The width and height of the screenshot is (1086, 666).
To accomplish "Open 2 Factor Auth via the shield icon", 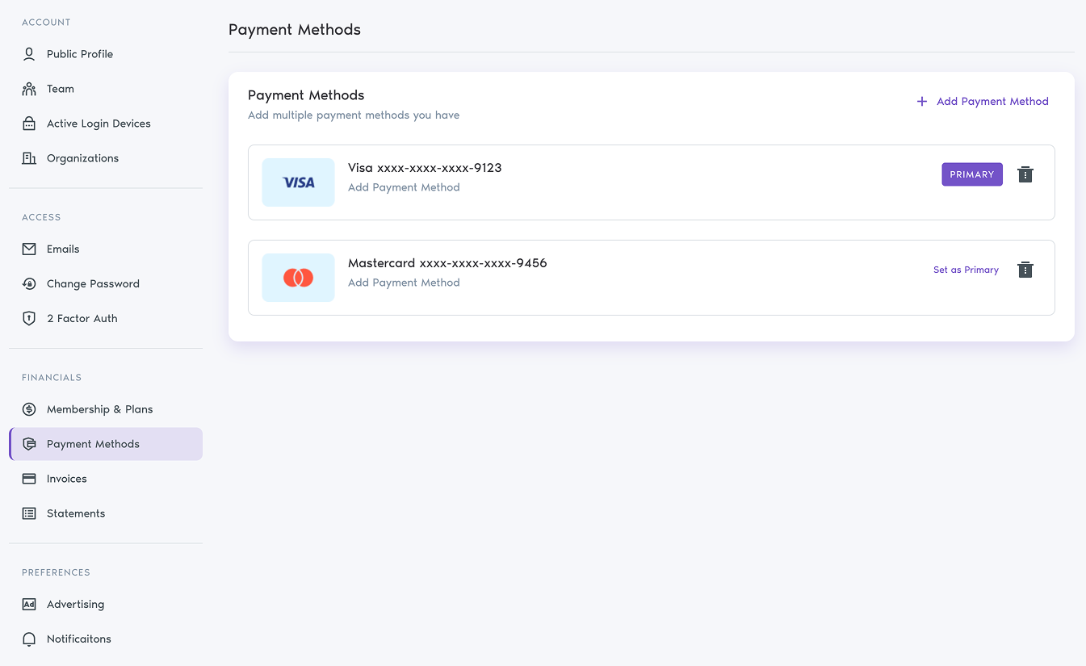I will pos(29,318).
